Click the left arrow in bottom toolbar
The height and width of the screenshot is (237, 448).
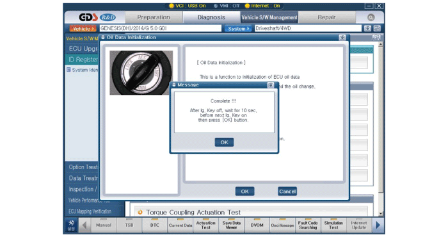tap(84, 225)
